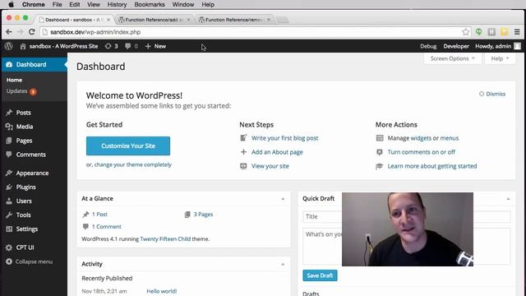Collapse the Activity widget
Viewport: 526px width, 296px height.
[x=283, y=265]
